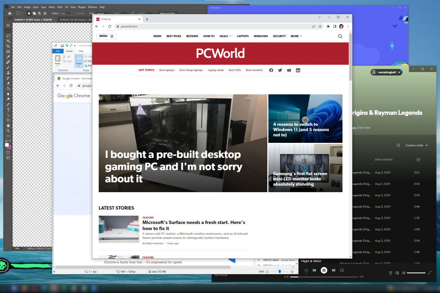This screenshot has width=440, height=293.
Task: Adjust Spotify's volume slider
Action: (x=416, y=273)
